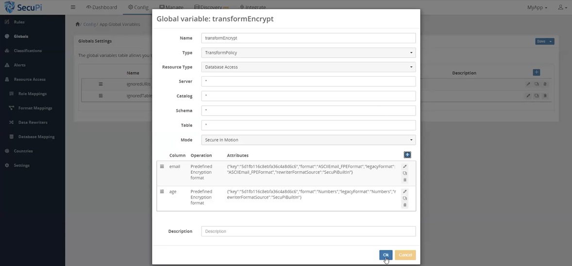The image size is (572, 266).
Task: Open the Type dropdown showing TransformPolicy
Action: (308, 52)
